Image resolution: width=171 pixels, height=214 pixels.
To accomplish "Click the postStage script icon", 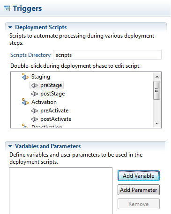I will [34, 94].
